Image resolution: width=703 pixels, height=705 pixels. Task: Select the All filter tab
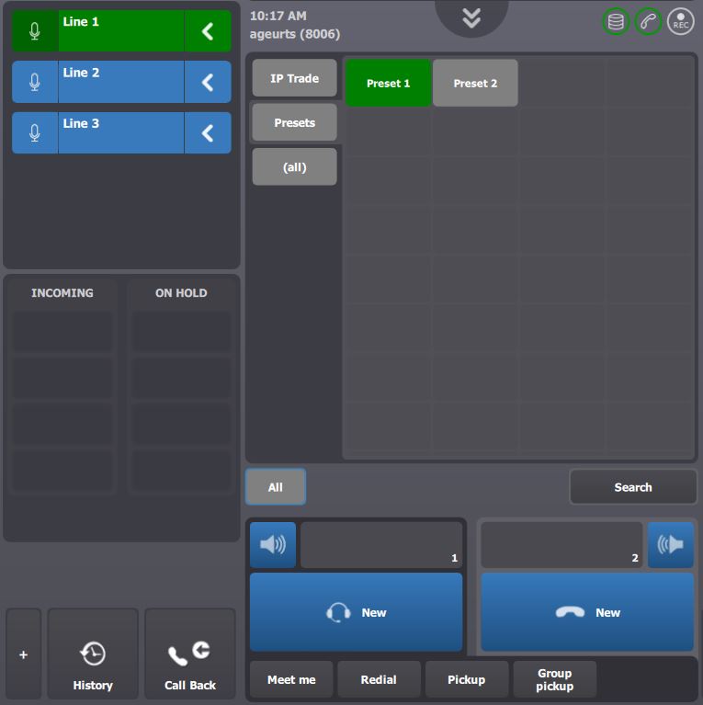276,487
